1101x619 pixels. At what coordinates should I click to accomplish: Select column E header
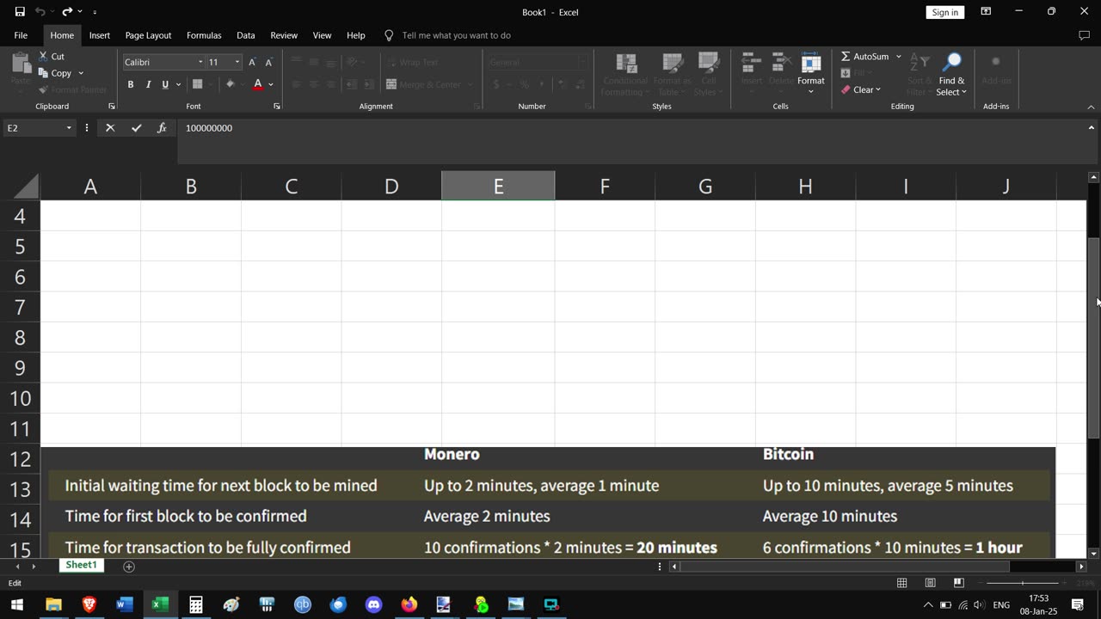(x=498, y=186)
